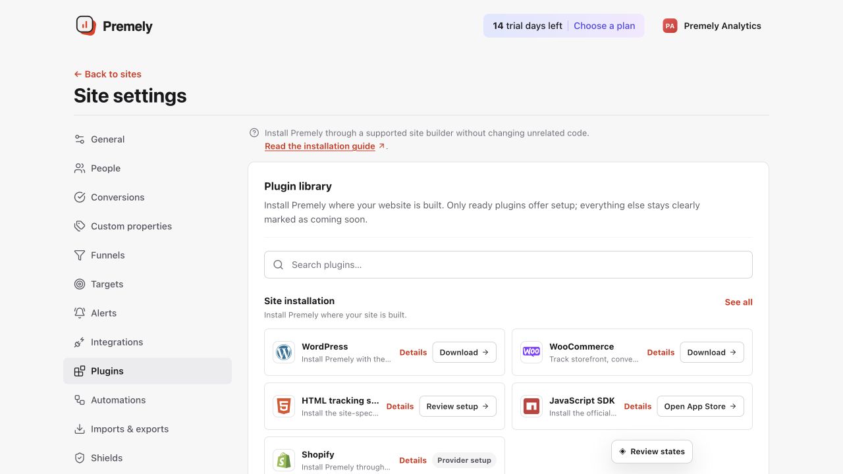The width and height of the screenshot is (843, 474).
Task: Click the Shopify Provider setup badge
Action: pyautogui.click(x=464, y=460)
